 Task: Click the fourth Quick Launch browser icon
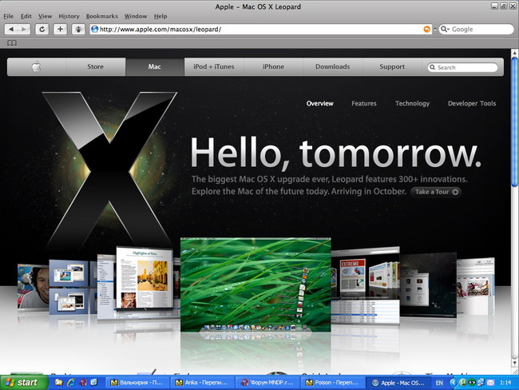(x=94, y=382)
